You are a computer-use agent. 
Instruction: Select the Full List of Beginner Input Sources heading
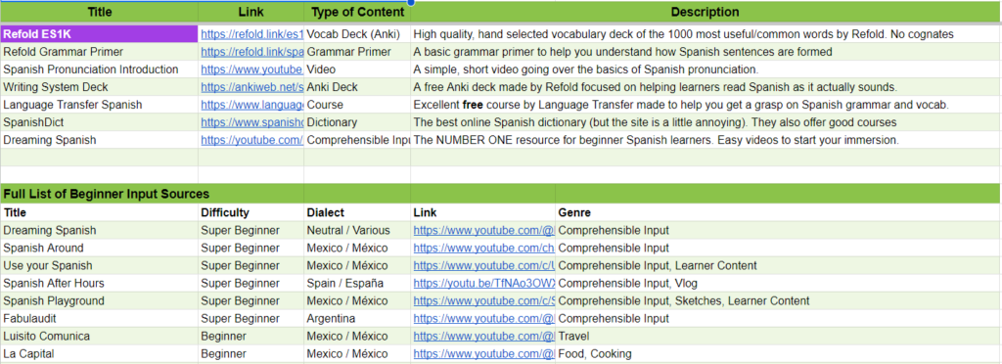point(107,194)
